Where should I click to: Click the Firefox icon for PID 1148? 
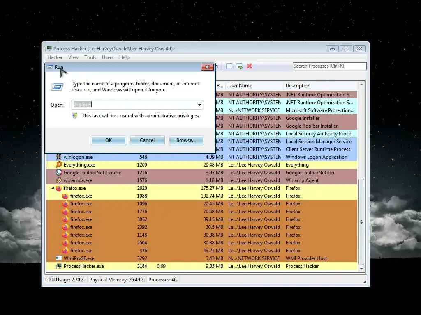tap(65, 235)
